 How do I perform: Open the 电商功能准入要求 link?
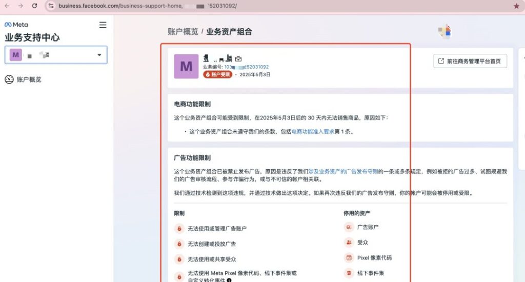[x=313, y=132]
